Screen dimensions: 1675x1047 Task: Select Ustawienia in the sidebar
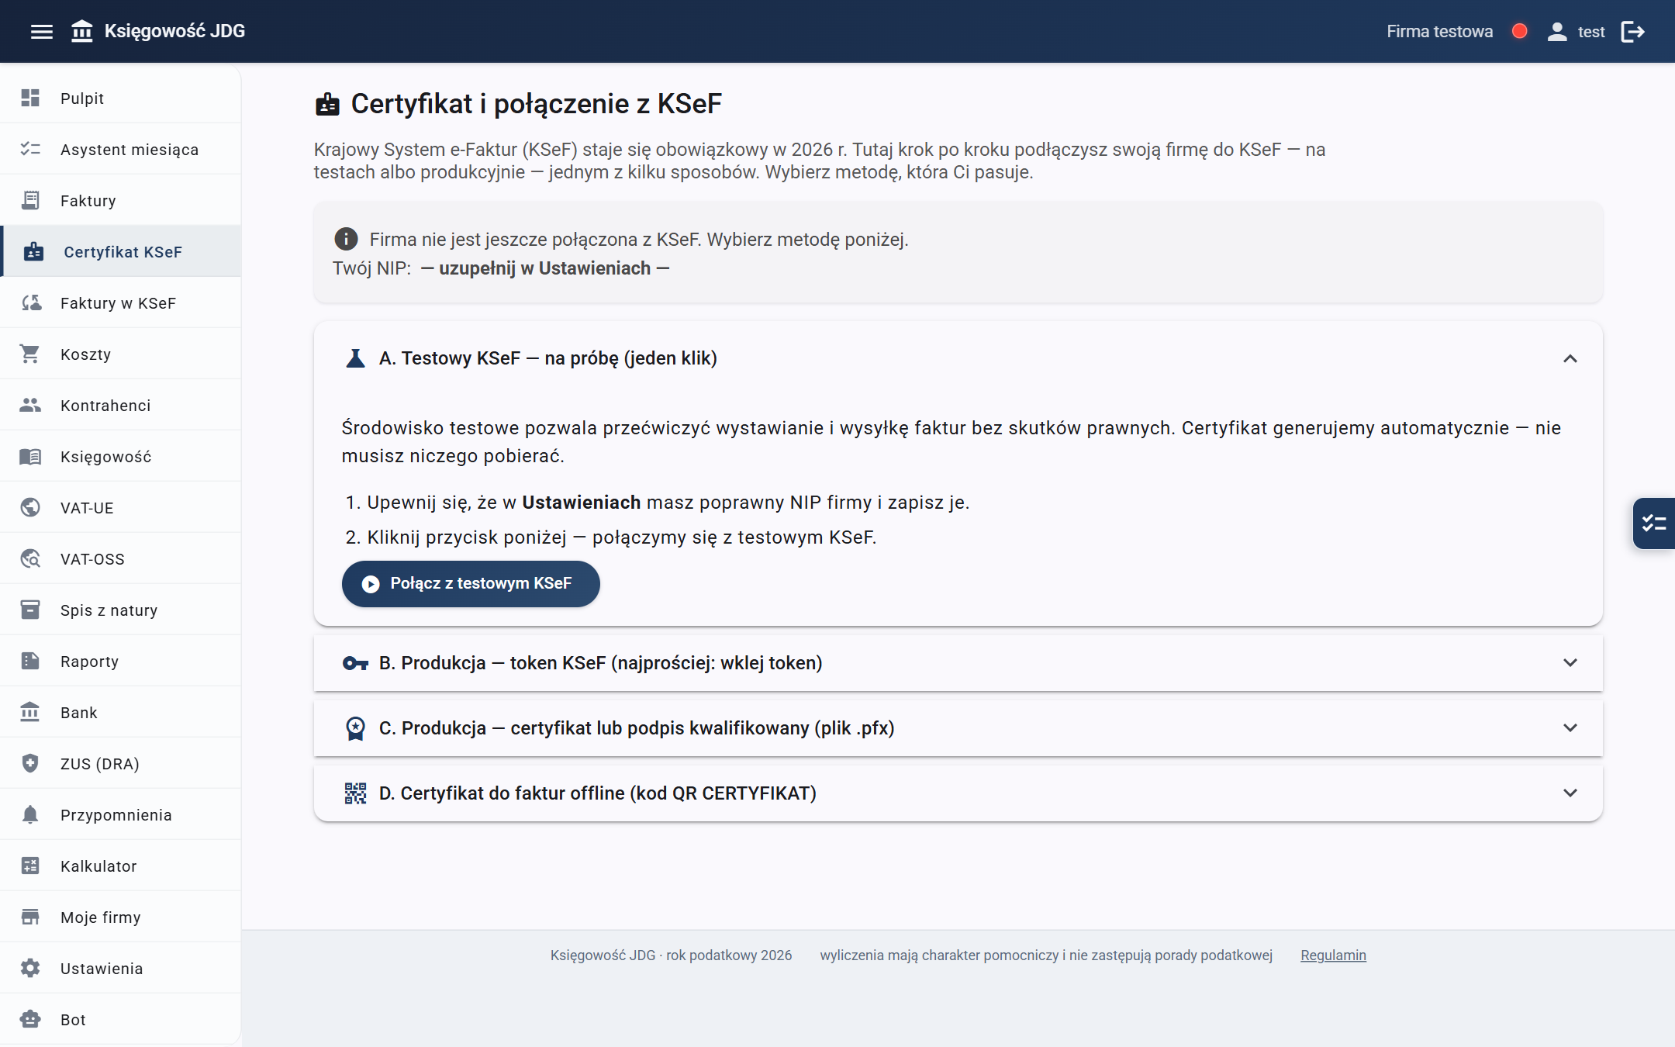pos(120,968)
